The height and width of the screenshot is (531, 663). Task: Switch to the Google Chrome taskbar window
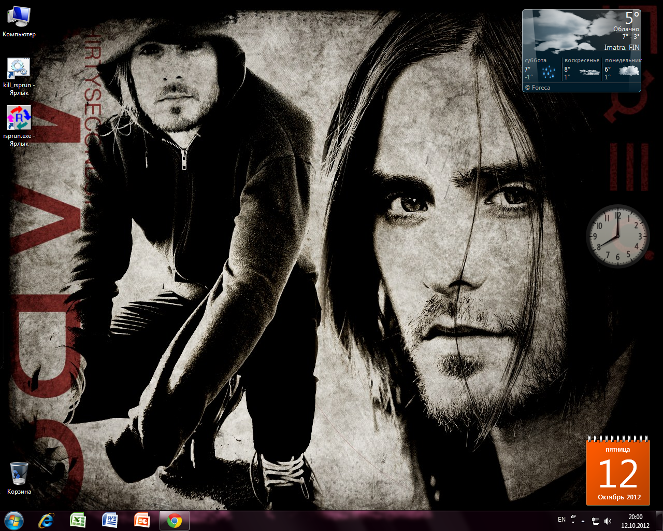point(175,521)
